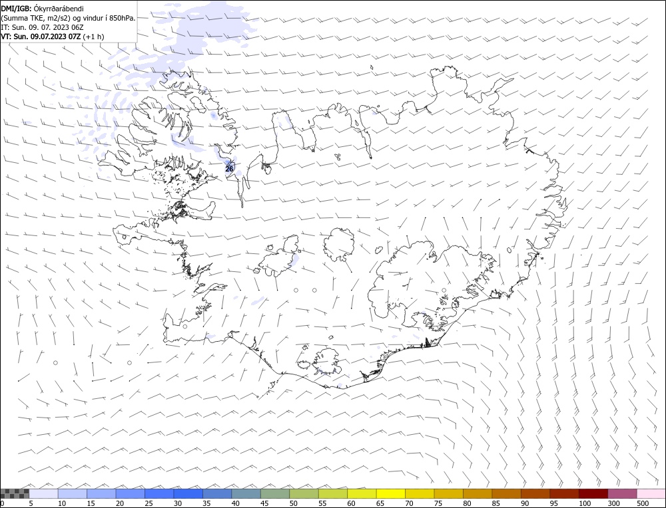Click the legend scale value 100
Screen dimensions: 666x508
click(585, 503)
